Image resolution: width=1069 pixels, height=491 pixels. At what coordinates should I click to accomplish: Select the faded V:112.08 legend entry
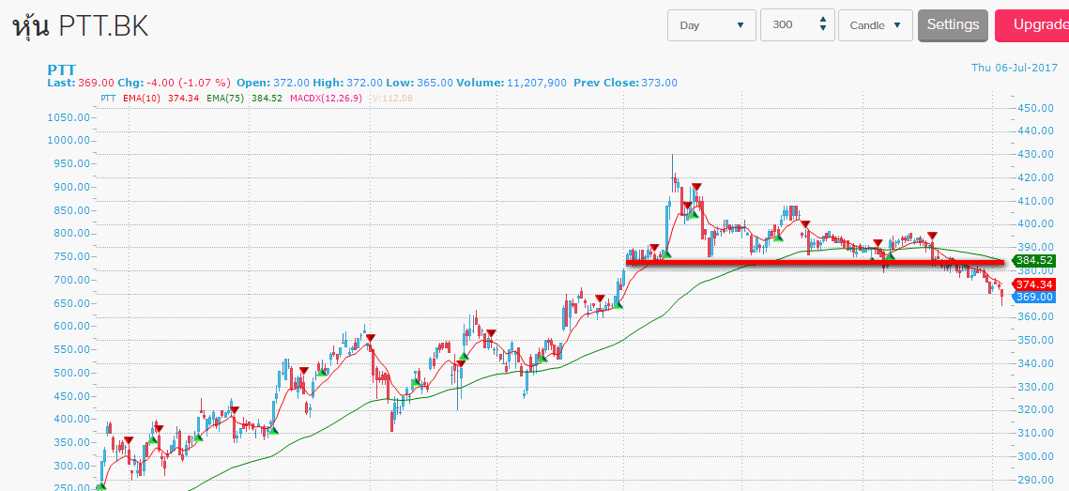(392, 99)
